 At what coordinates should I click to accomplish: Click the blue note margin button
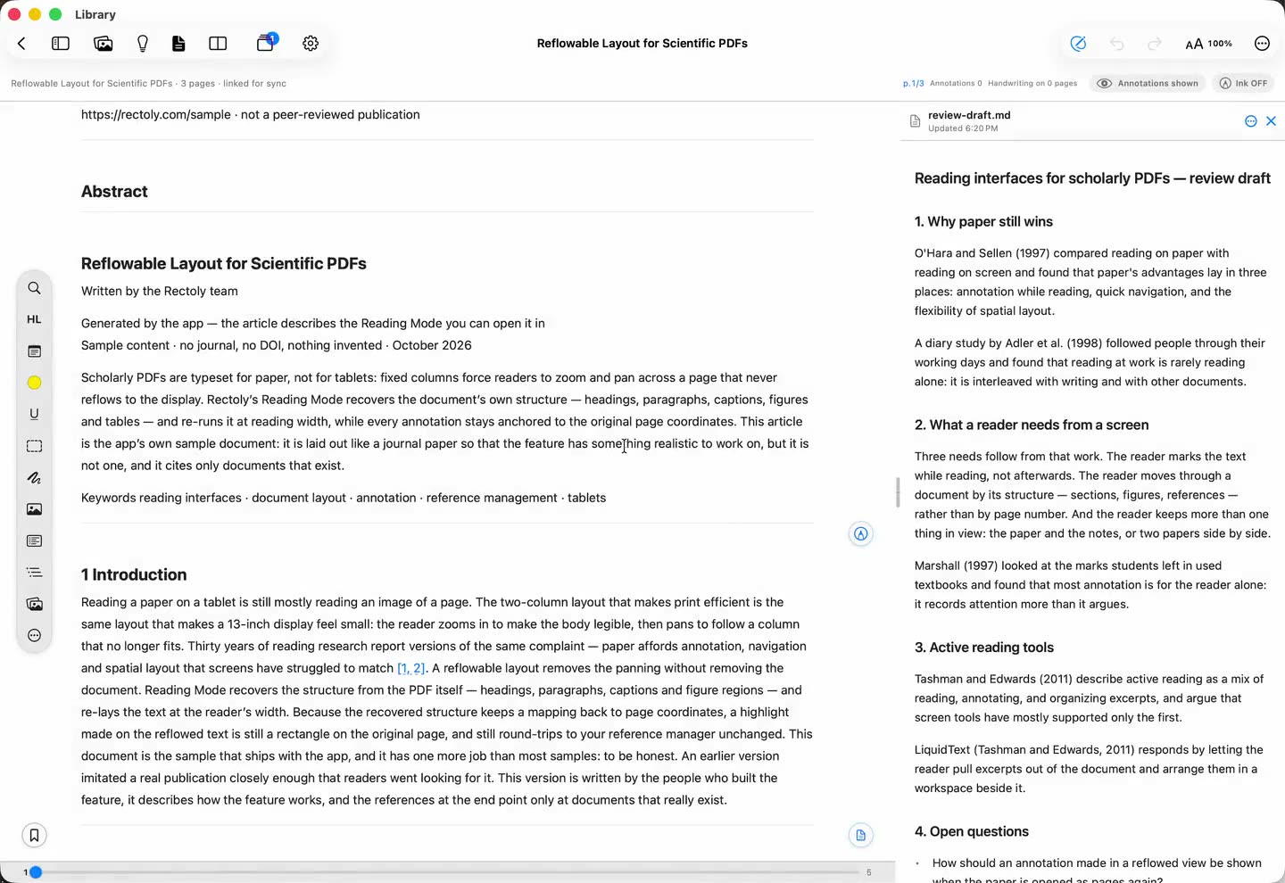click(860, 836)
